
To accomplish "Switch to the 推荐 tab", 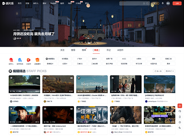I will coord(73,50).
